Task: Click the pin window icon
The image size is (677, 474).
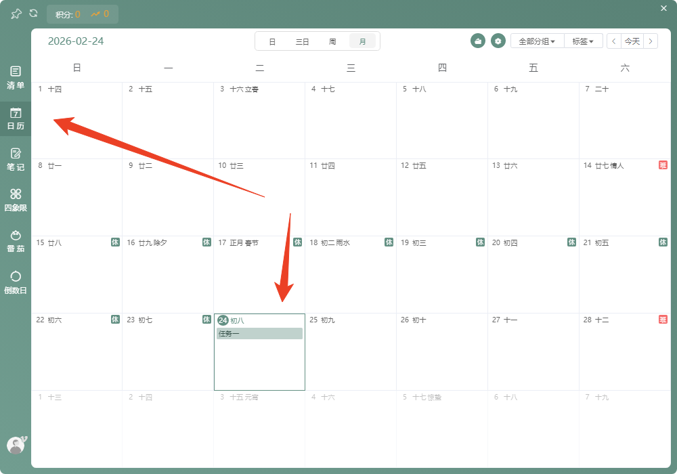Action: (16, 14)
